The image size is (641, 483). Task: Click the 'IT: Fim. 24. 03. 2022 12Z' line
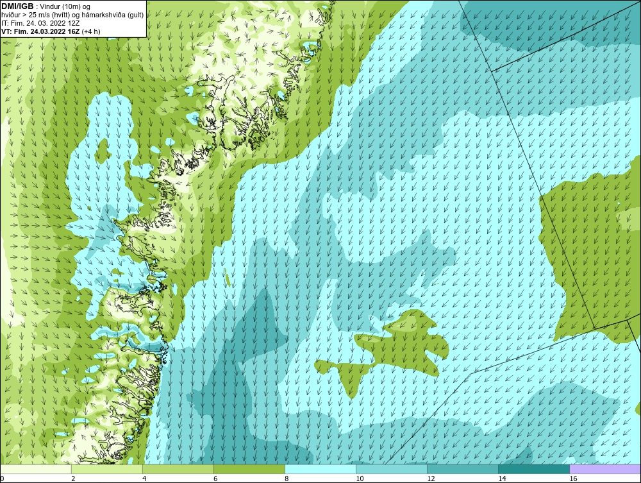(40, 23)
